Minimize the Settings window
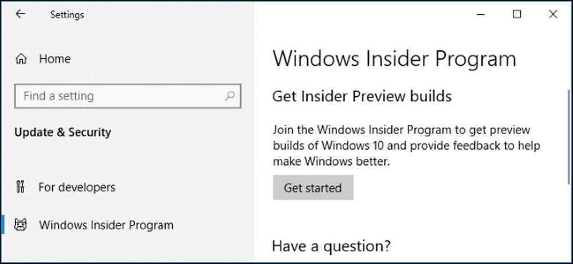The image size is (573, 264). click(x=481, y=14)
